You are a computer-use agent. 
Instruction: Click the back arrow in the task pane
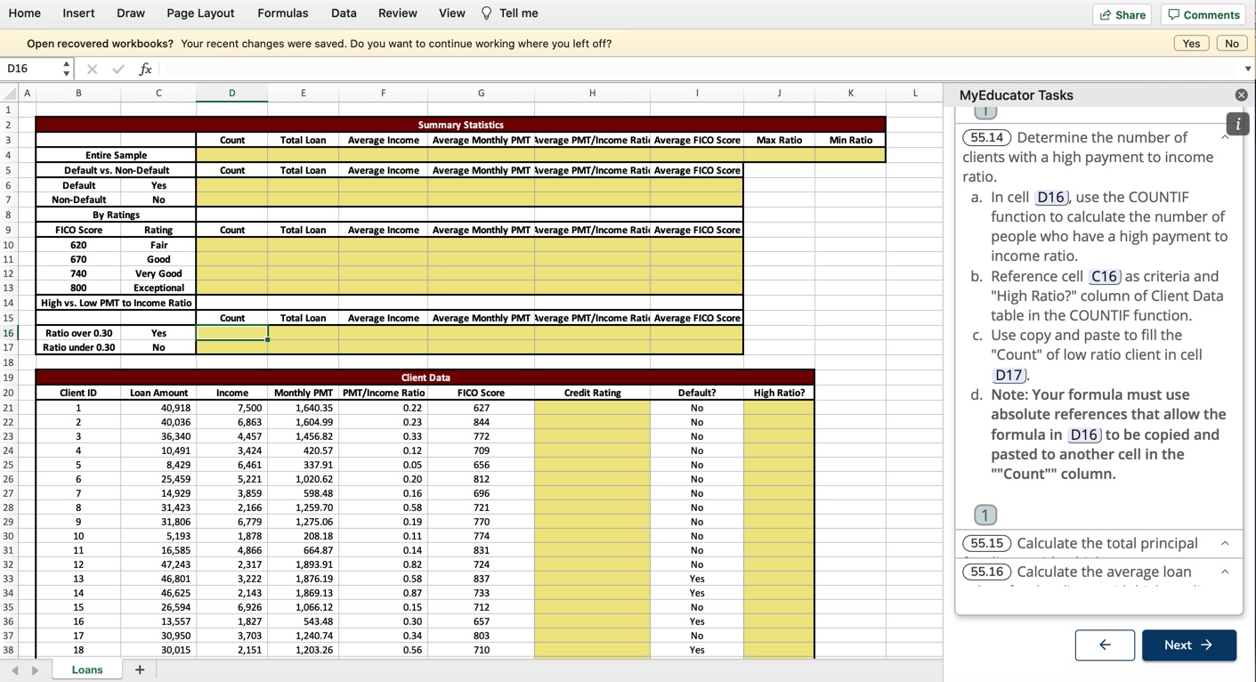coord(1105,645)
